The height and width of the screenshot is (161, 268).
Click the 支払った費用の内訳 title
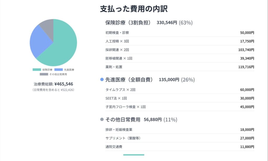134,9
